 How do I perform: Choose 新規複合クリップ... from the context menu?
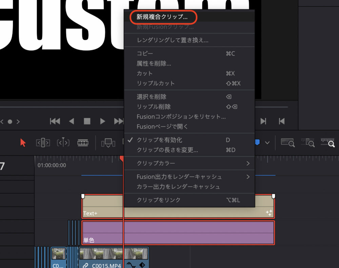pos(162,17)
